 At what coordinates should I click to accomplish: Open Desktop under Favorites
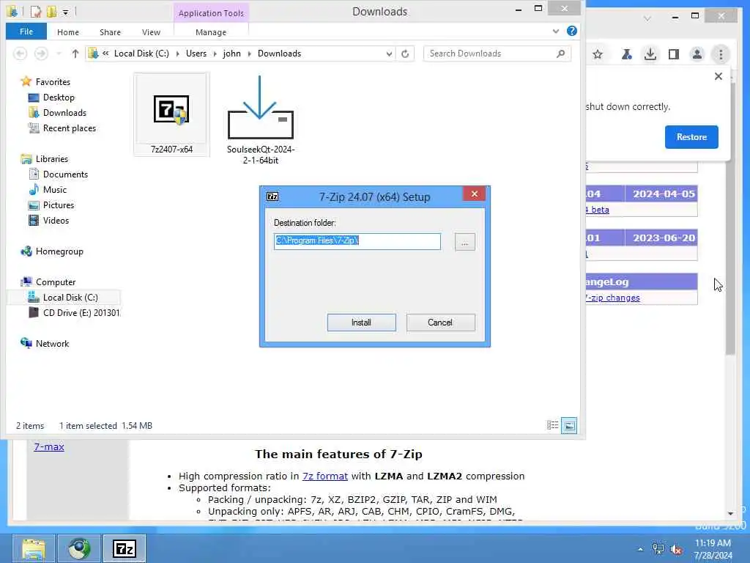tap(59, 97)
